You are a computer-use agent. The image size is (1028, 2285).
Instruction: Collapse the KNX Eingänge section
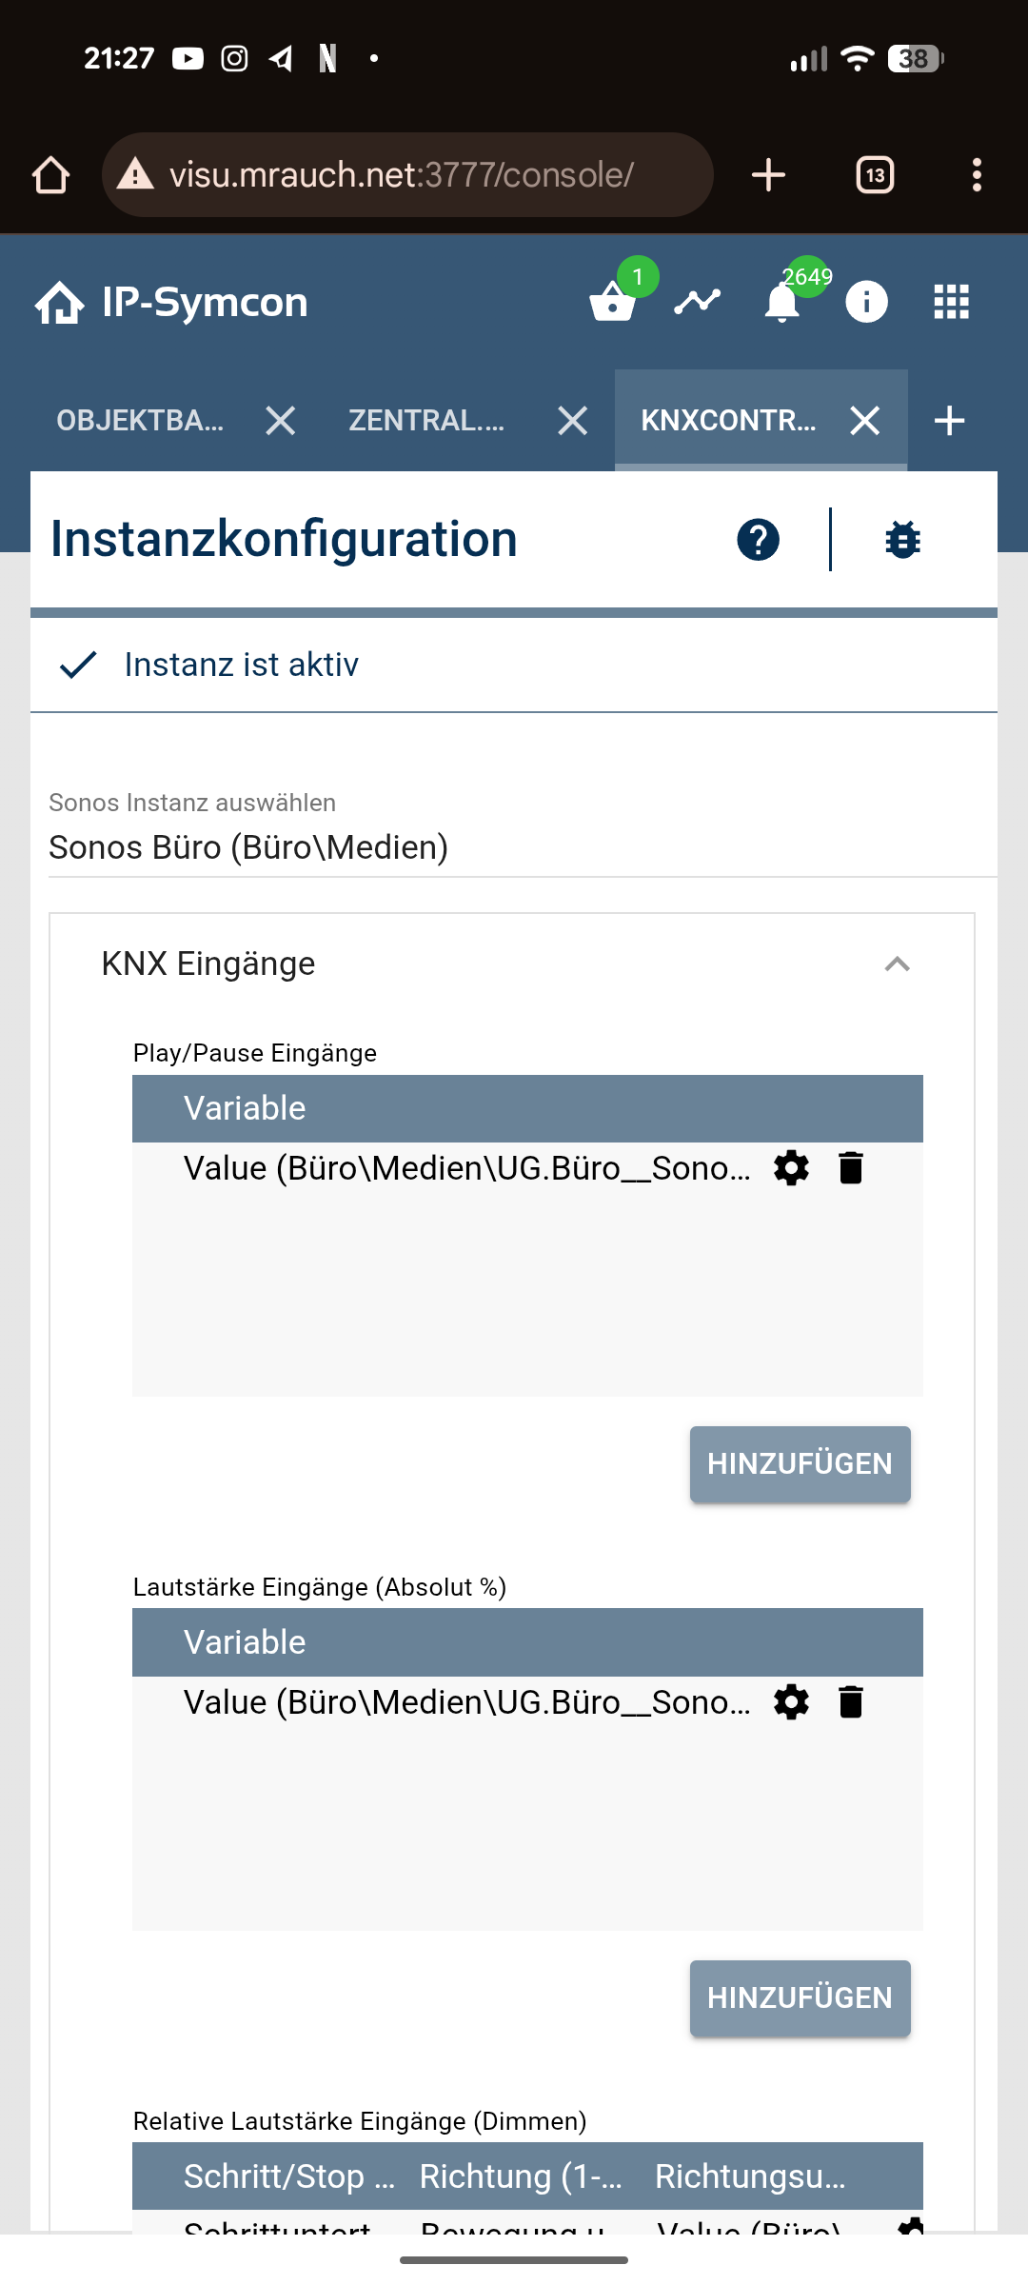point(897,964)
